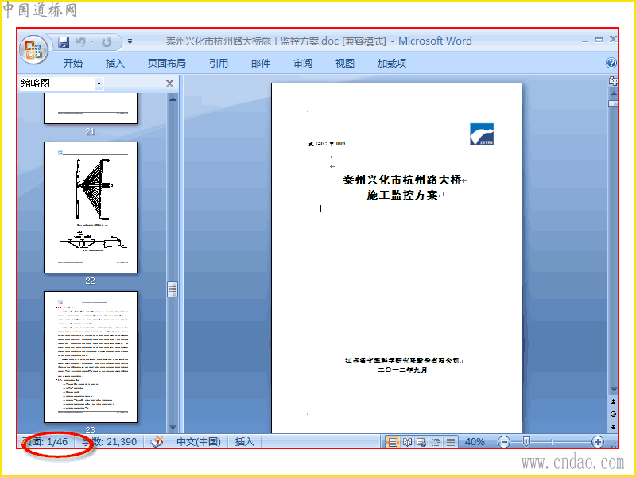Open the Word help question mark
The image size is (636, 477).
(611, 63)
